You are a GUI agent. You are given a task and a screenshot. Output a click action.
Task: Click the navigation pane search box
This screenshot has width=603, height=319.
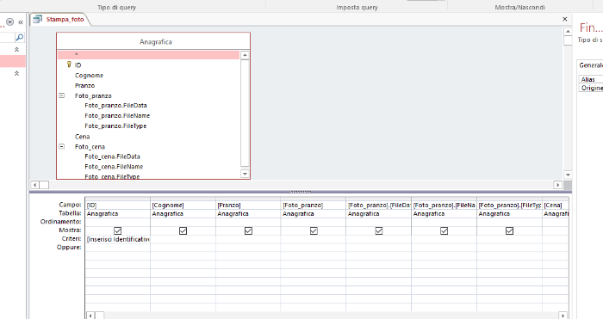coord(7,37)
